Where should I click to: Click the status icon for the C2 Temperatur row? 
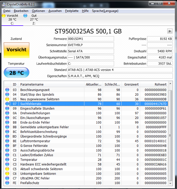(7, 160)
